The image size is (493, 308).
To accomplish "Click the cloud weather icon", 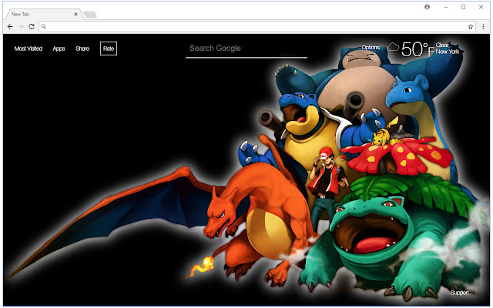I will [x=393, y=47].
